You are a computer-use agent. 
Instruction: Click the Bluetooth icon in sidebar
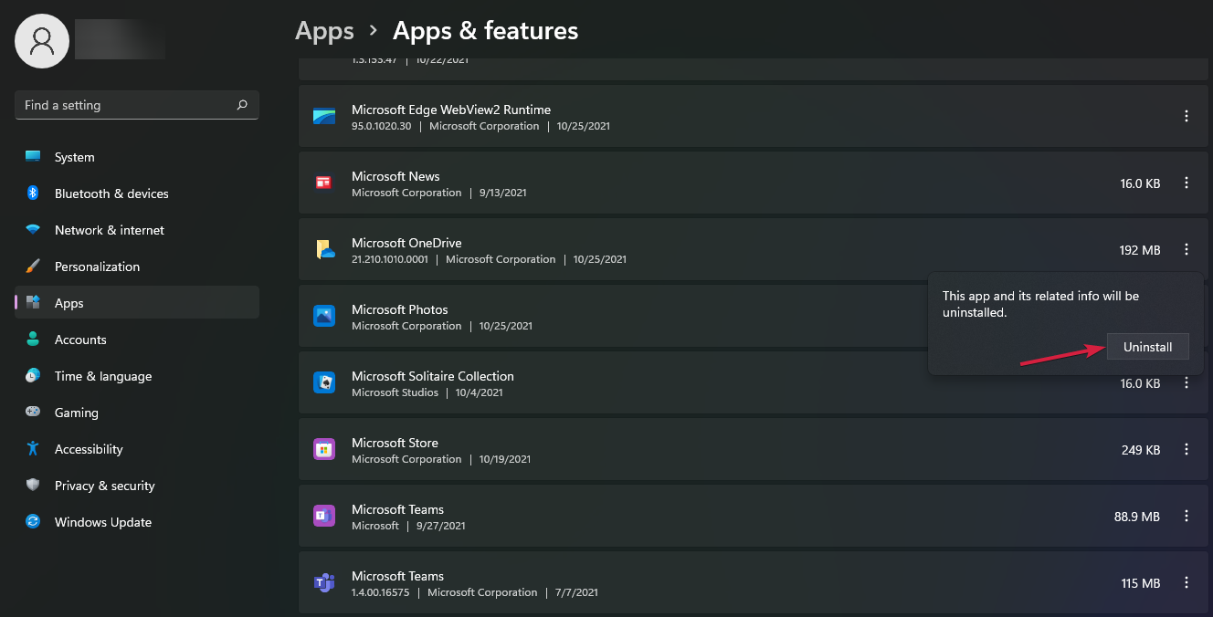pyautogui.click(x=33, y=193)
